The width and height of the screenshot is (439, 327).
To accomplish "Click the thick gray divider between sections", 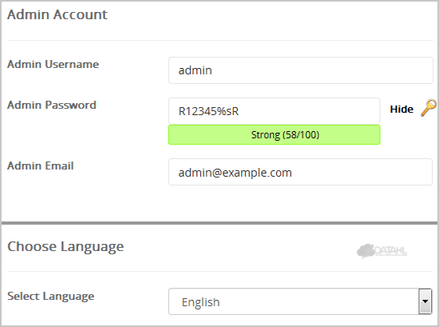I will click(x=219, y=223).
